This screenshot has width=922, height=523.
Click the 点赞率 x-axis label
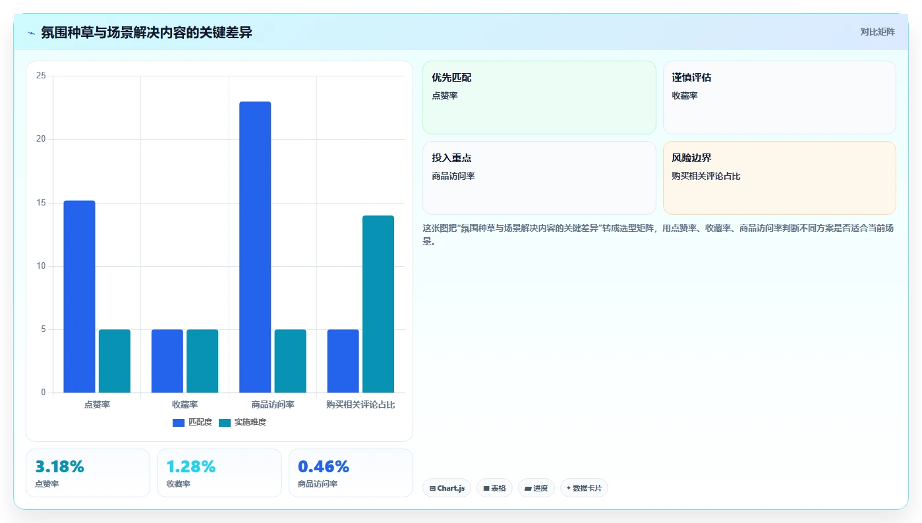point(97,404)
